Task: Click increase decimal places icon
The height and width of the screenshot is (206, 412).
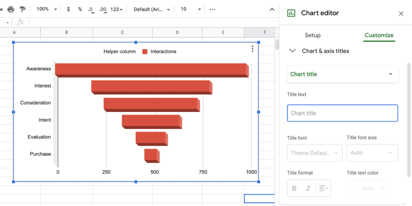Action: click(102, 9)
